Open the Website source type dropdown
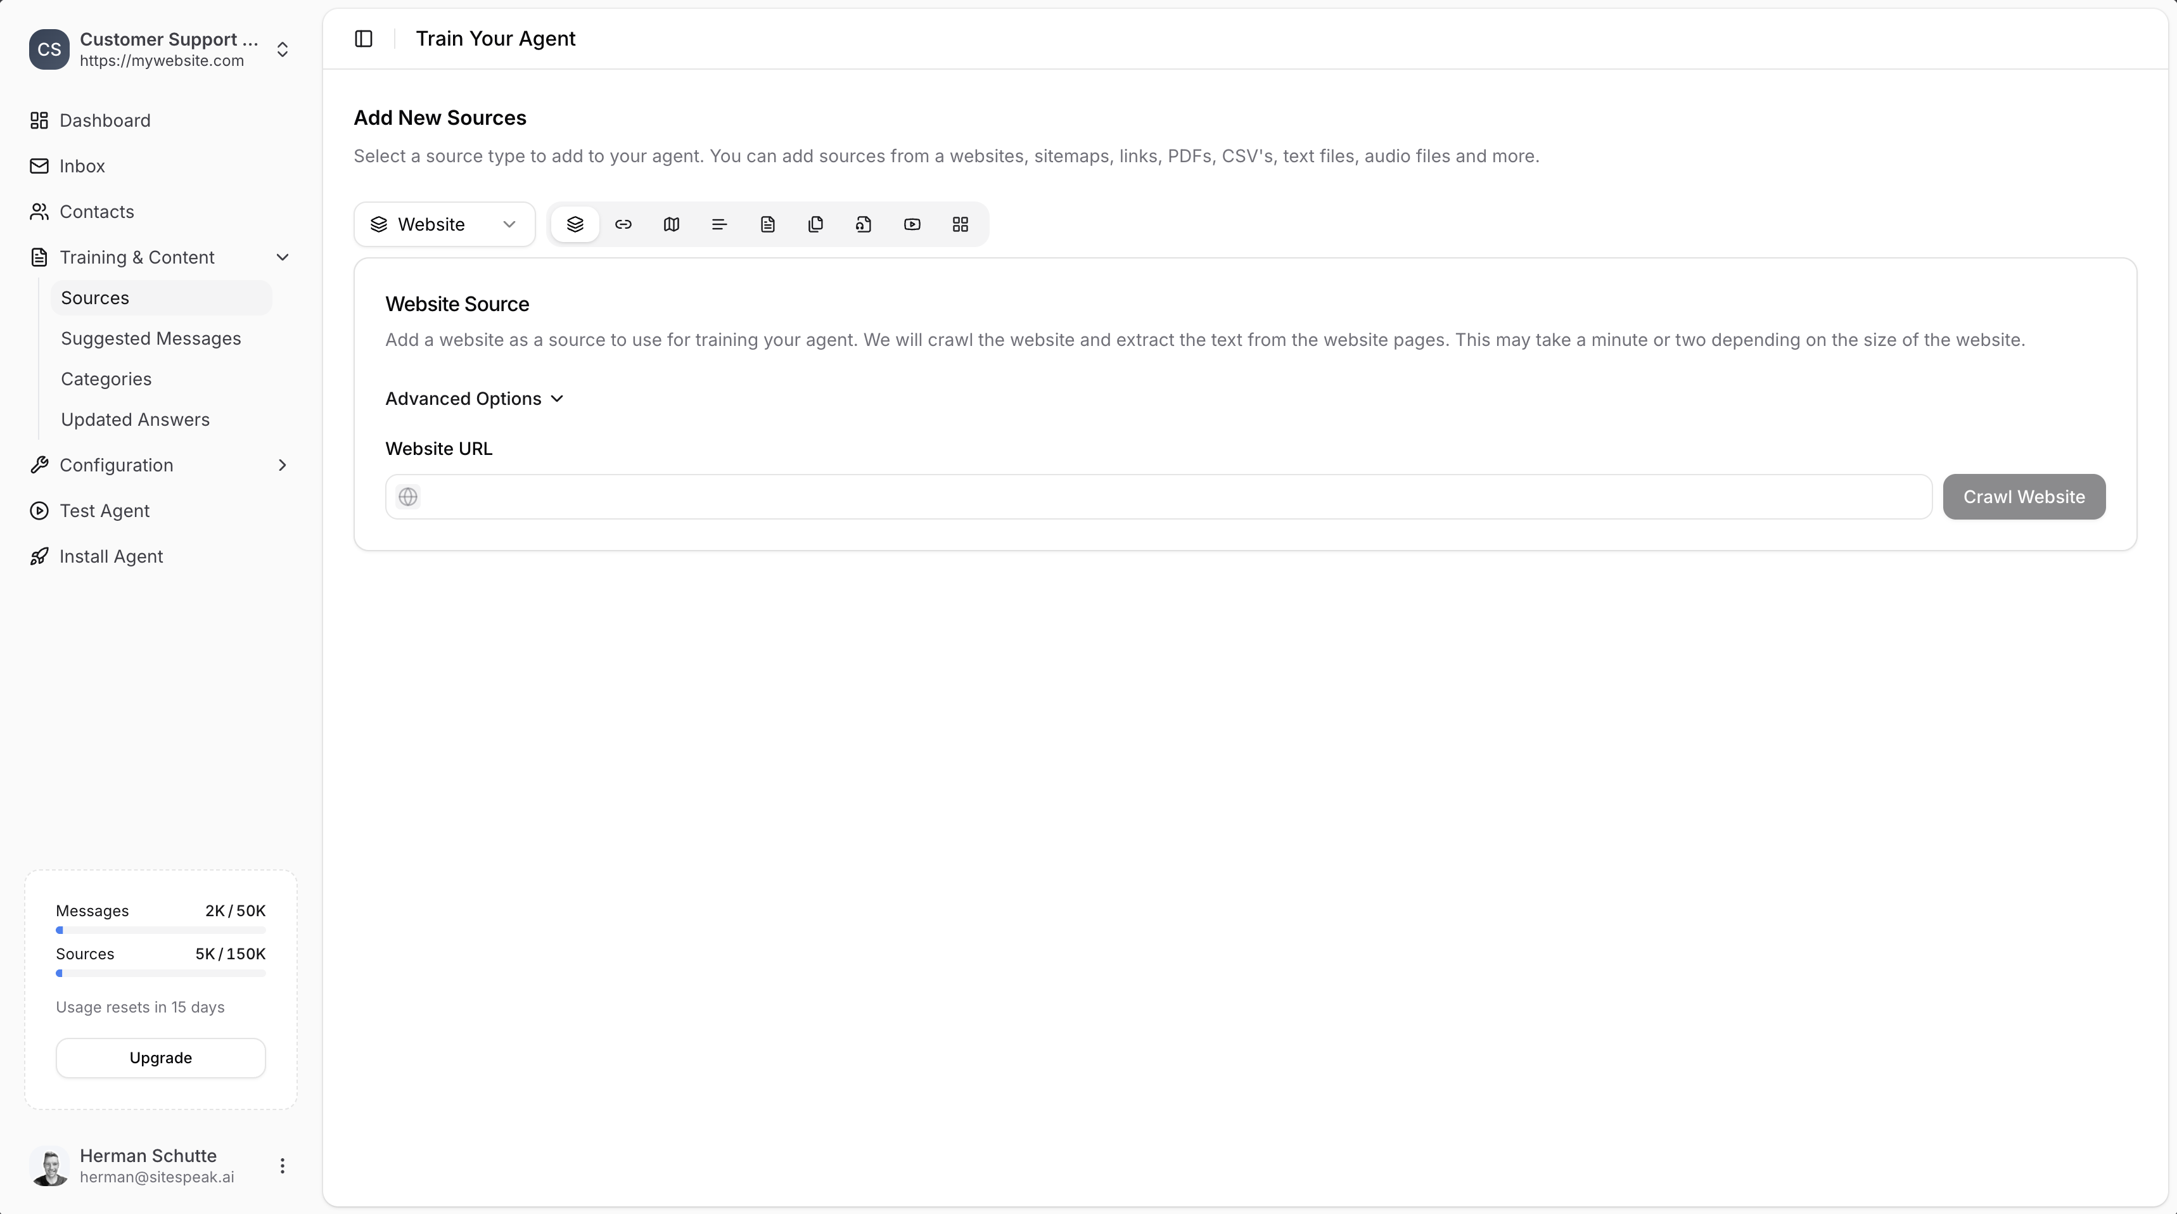The image size is (2177, 1214). click(x=445, y=224)
